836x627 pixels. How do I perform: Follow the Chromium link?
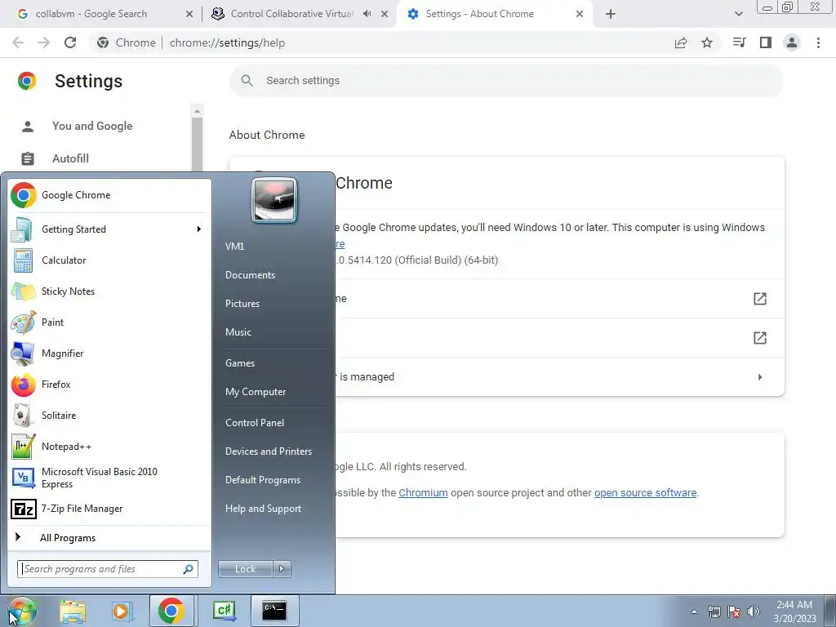(424, 493)
